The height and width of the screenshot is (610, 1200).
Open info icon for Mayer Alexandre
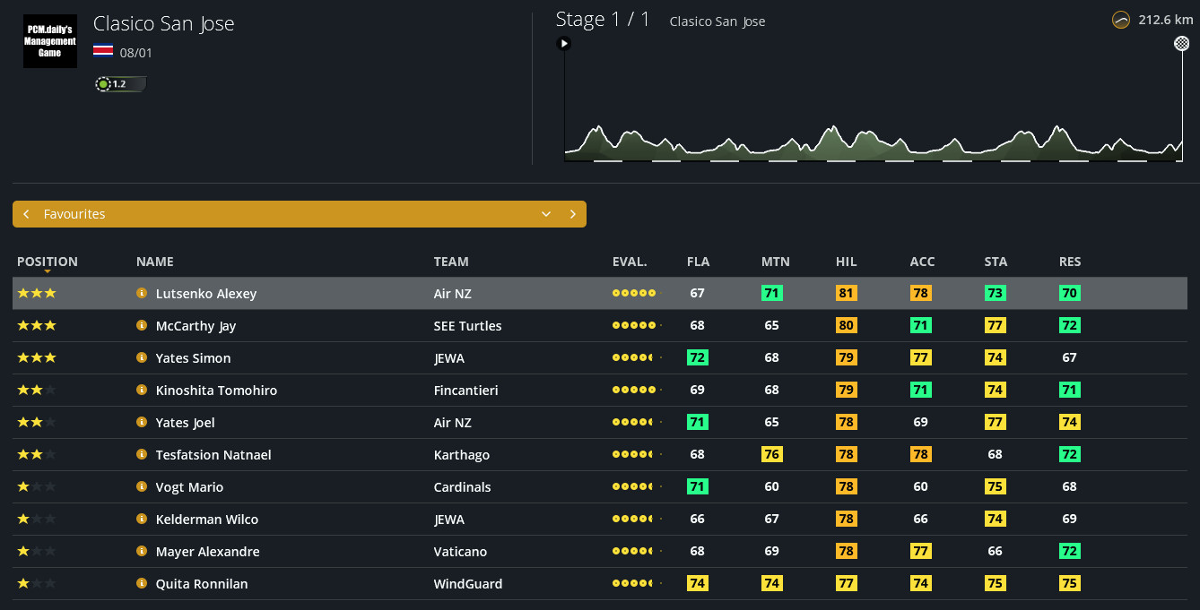[x=141, y=551]
